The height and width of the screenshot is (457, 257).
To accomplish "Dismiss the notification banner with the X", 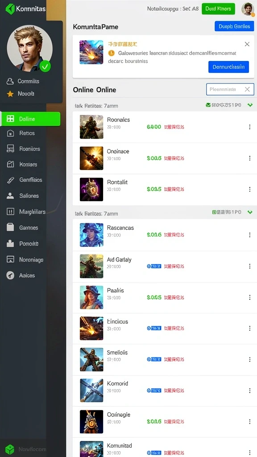I will click(247, 44).
